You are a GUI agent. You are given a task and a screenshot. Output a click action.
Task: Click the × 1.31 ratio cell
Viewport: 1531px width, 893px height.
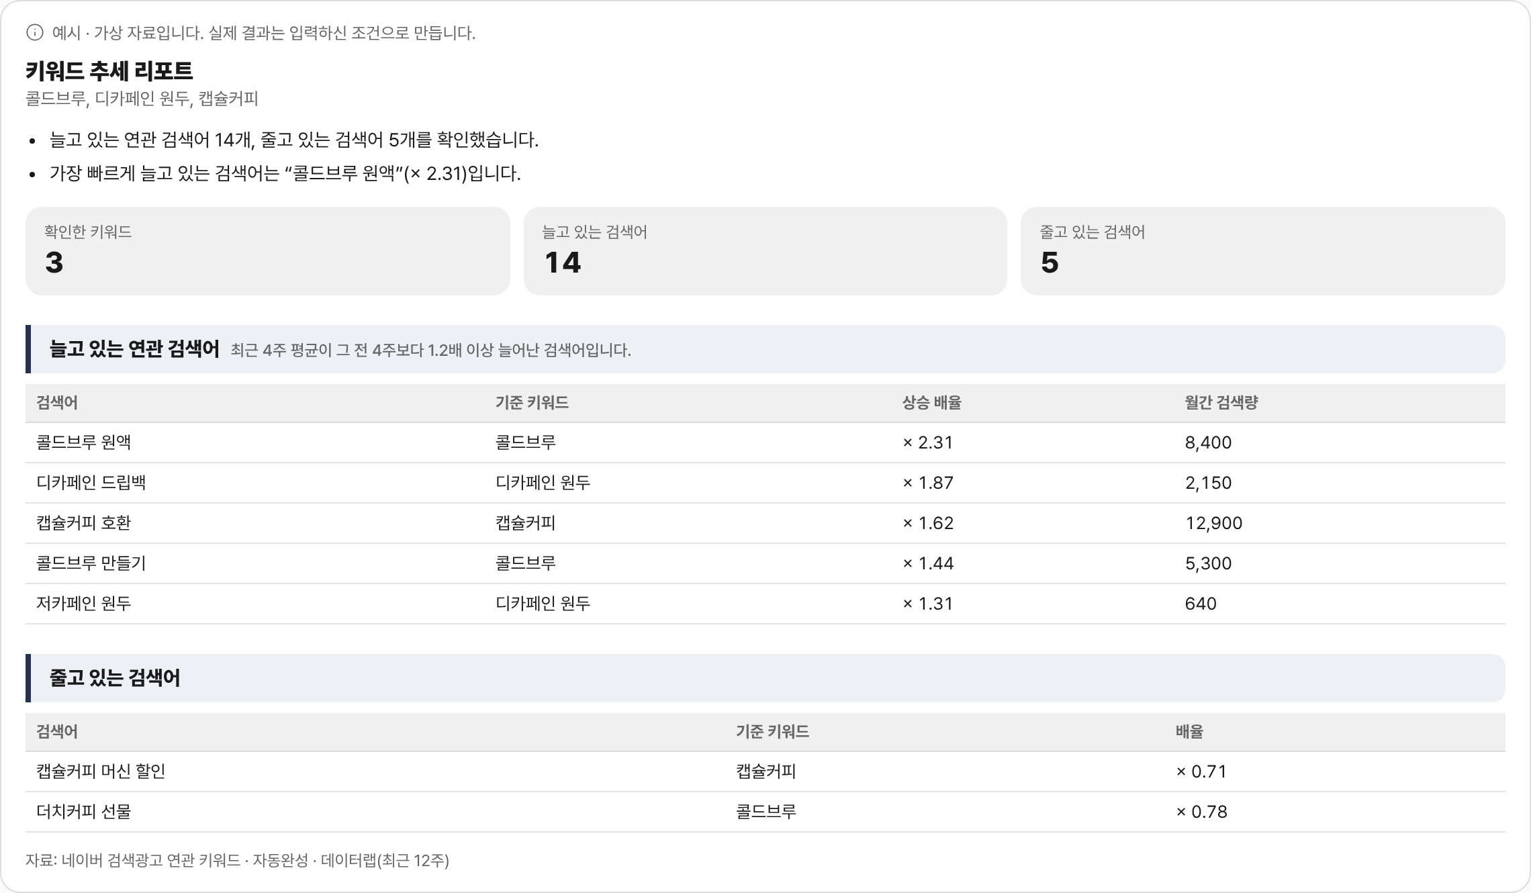tap(927, 604)
